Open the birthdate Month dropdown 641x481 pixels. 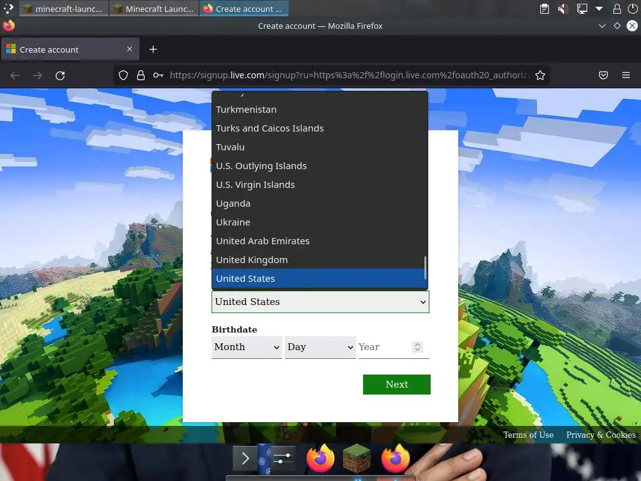247,347
